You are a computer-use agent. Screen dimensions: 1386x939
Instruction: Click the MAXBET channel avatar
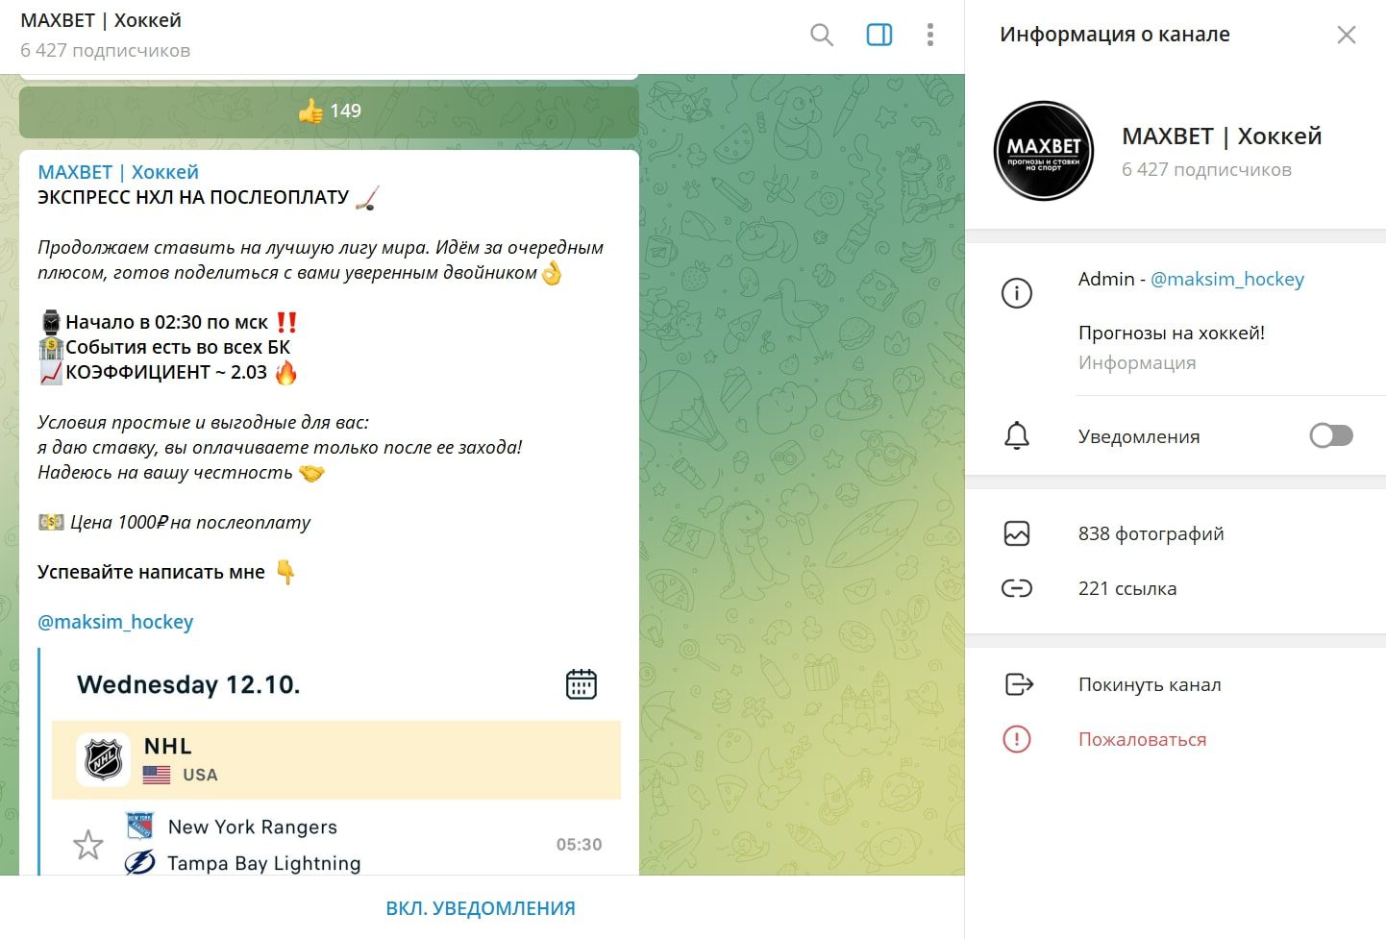click(x=1044, y=151)
